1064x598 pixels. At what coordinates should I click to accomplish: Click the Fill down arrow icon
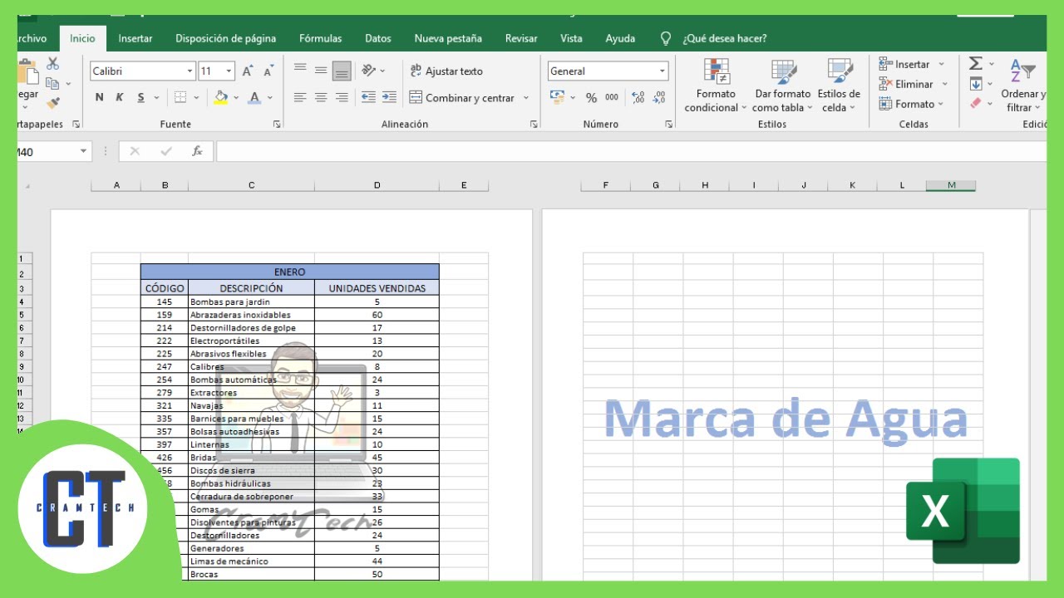[976, 84]
